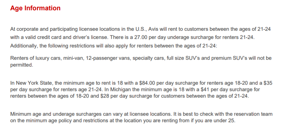
Task: Click the word permitted
Action: click(22, 65)
